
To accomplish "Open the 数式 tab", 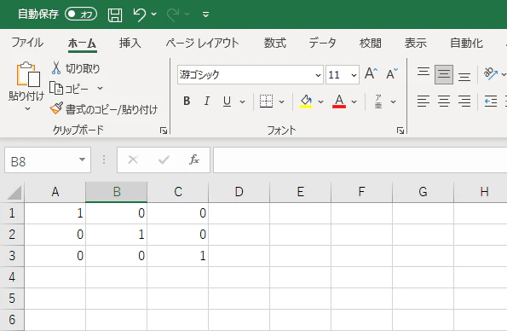I will pyautogui.click(x=275, y=43).
